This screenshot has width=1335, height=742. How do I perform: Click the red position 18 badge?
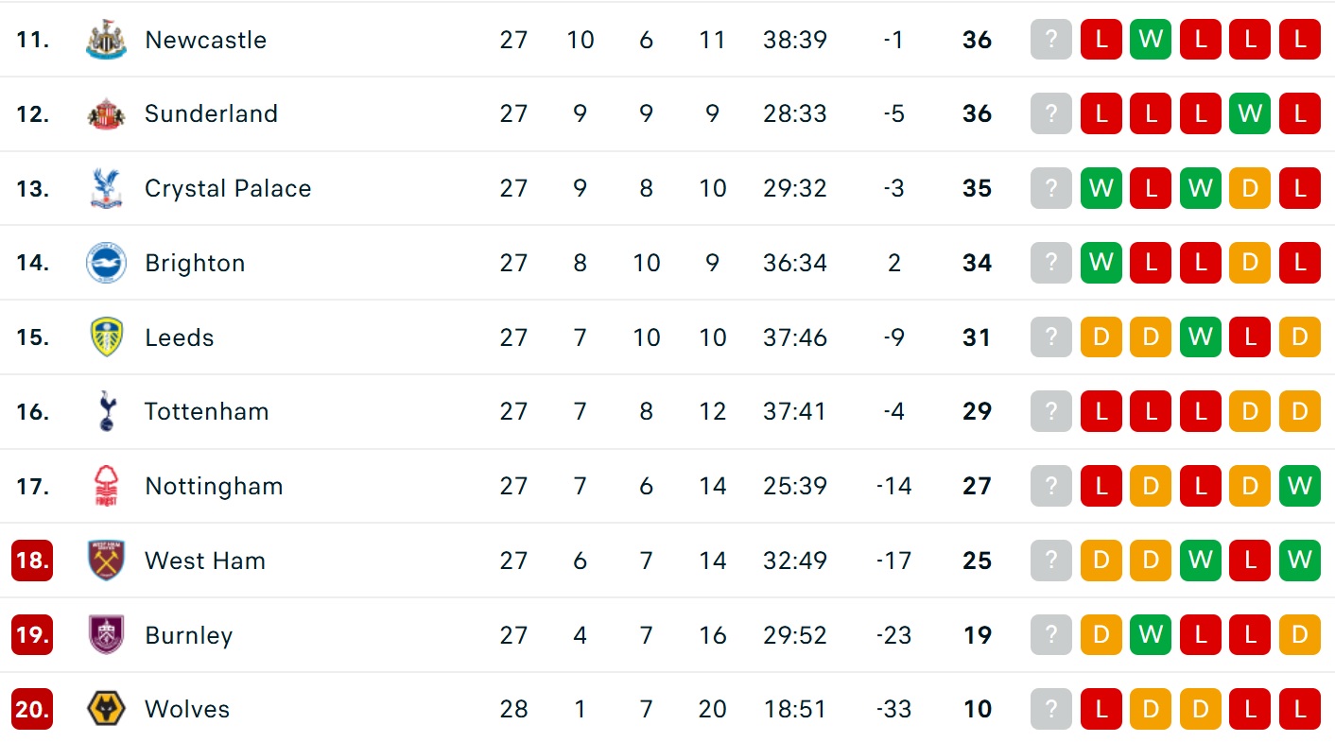pos(32,561)
